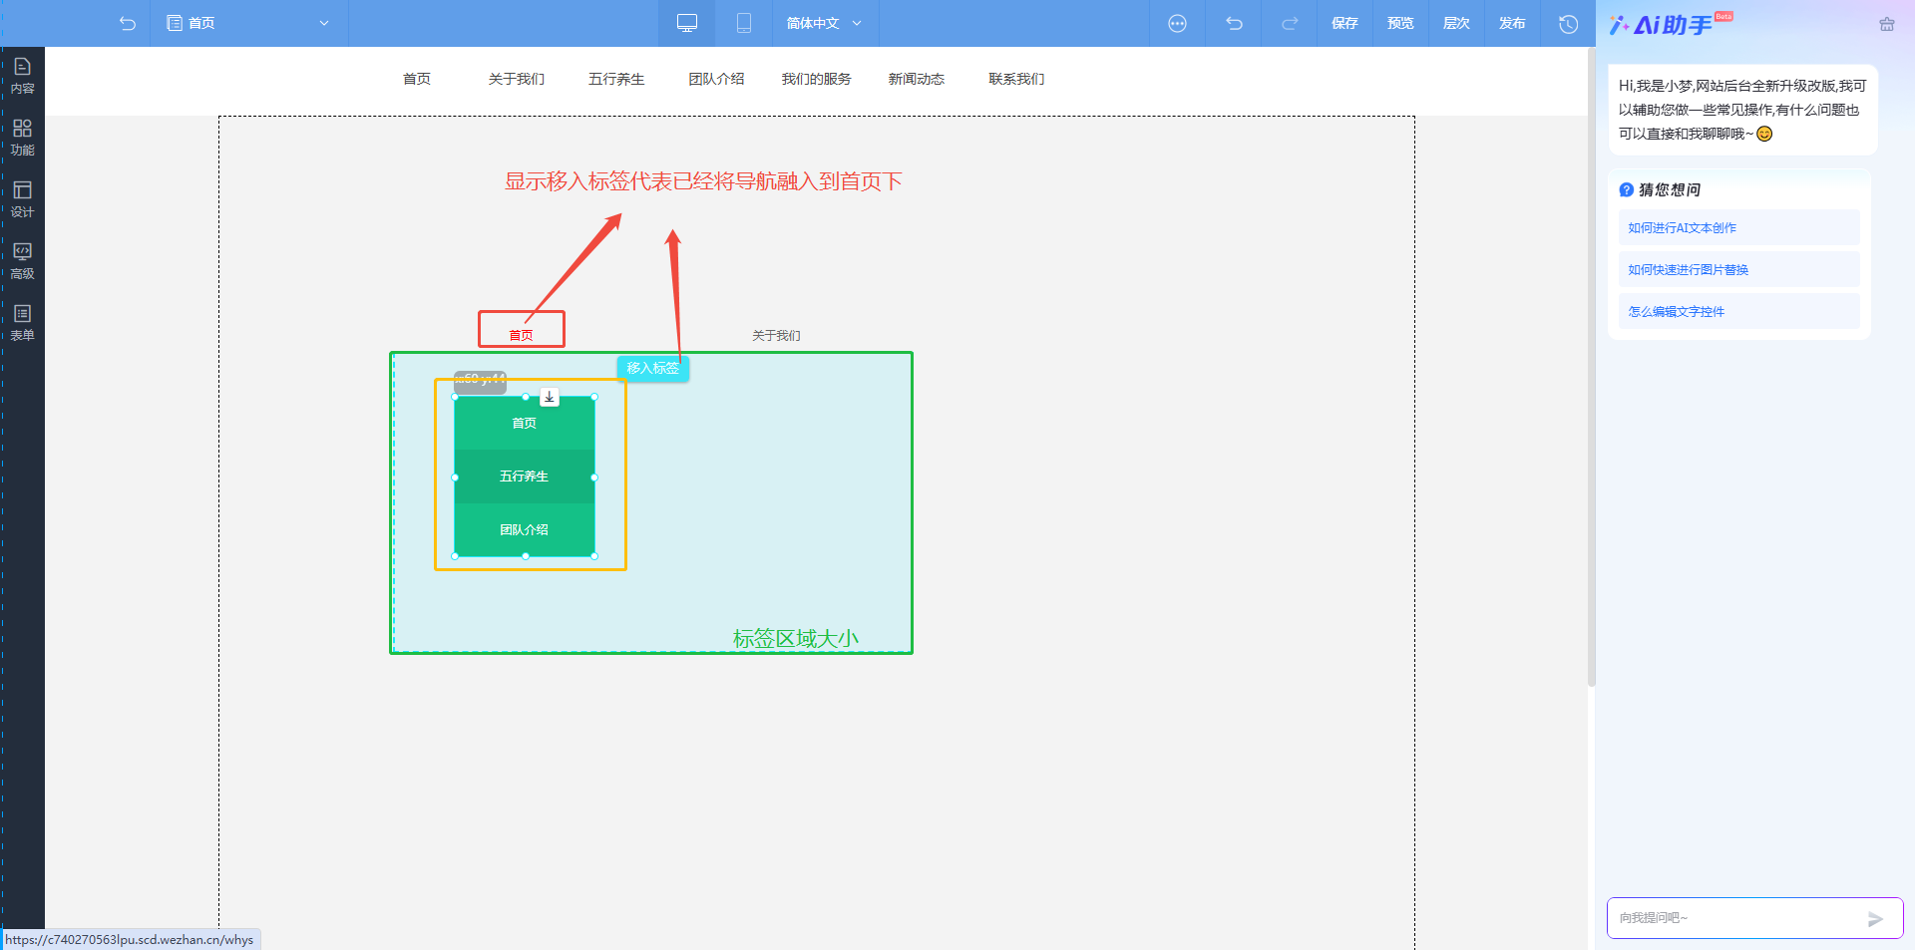The width and height of the screenshot is (1915, 950).
Task: Click 关于我们 in the site navigation
Action: point(517,79)
